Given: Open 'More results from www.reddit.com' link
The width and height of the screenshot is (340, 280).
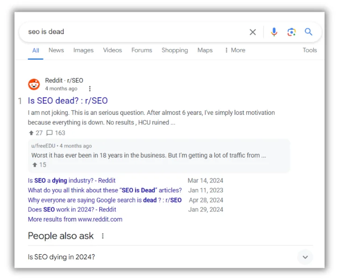Looking at the screenshot, I should click(75, 219).
